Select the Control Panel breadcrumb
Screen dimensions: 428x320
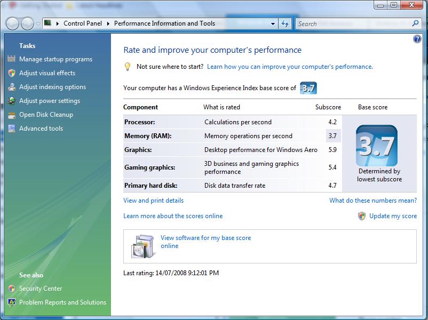coord(82,23)
